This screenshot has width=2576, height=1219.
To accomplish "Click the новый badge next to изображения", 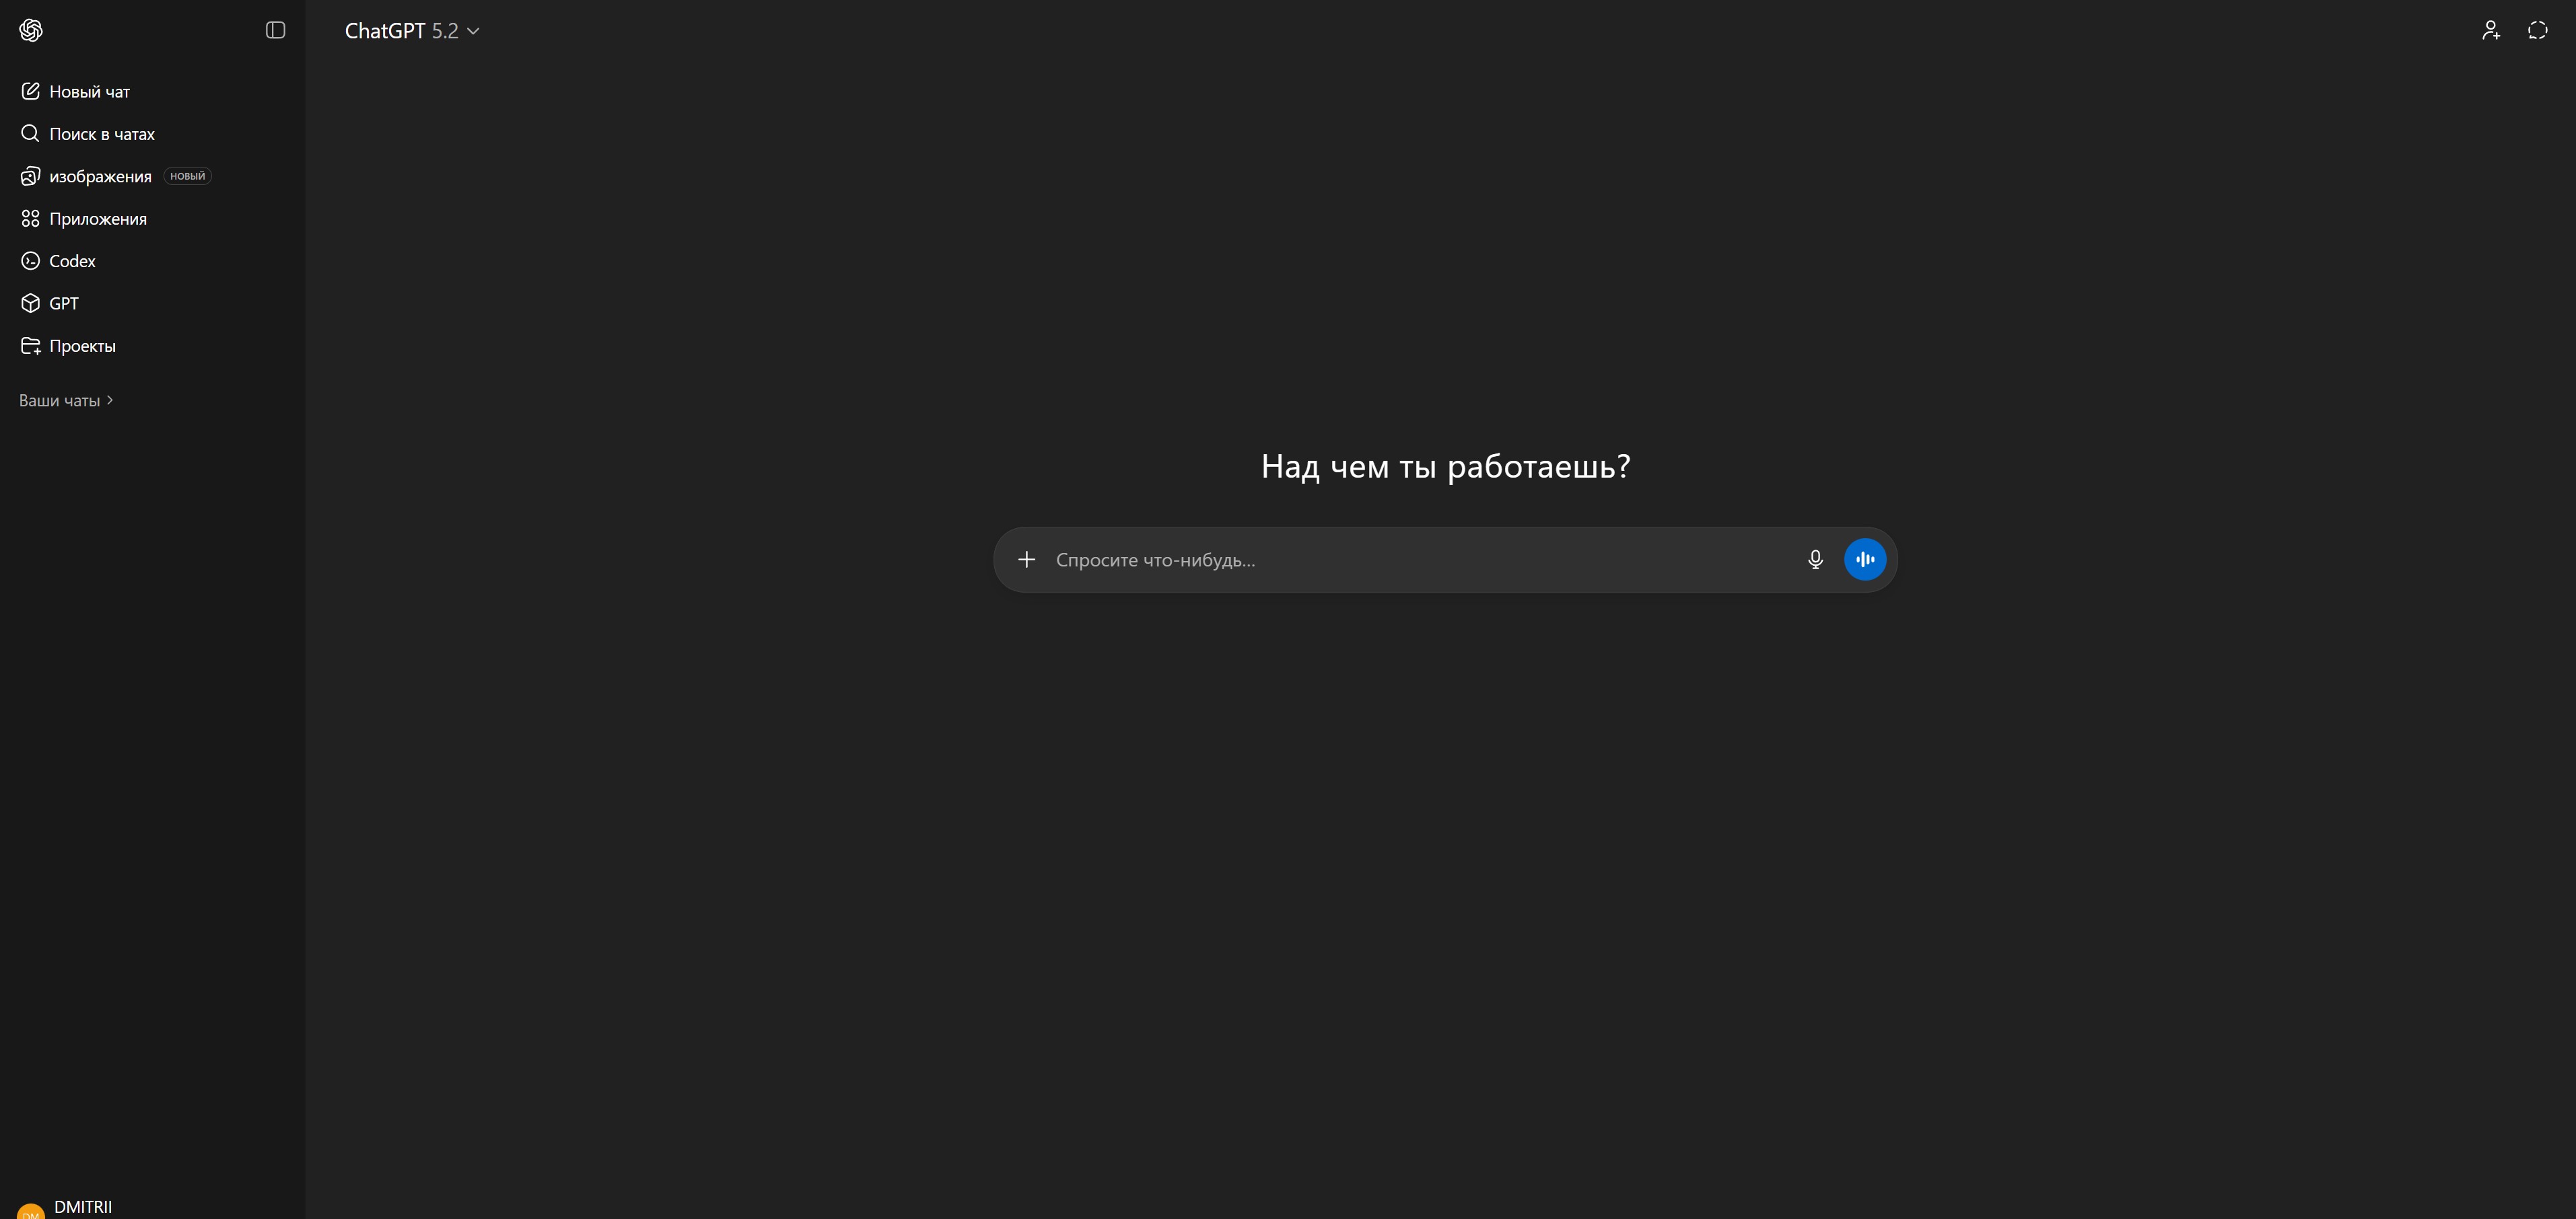I will coord(187,176).
